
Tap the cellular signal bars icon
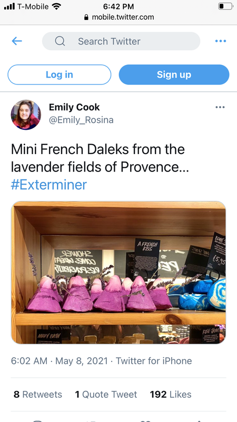point(9,6)
